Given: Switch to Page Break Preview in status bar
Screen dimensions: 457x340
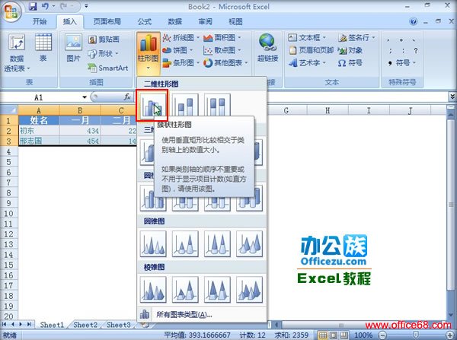Looking at the screenshot, I should [344, 335].
